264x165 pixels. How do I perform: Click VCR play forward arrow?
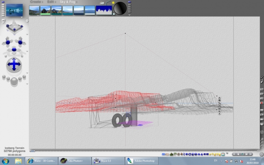coord(246,154)
